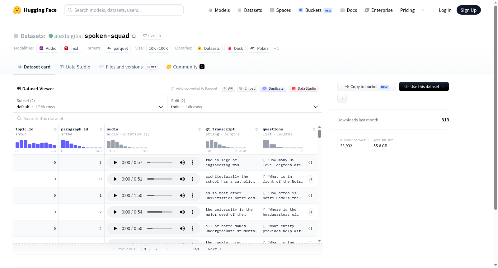Go to the Next page of rows
Image resolution: width=498 pixels, height=268 pixels.
click(215, 249)
